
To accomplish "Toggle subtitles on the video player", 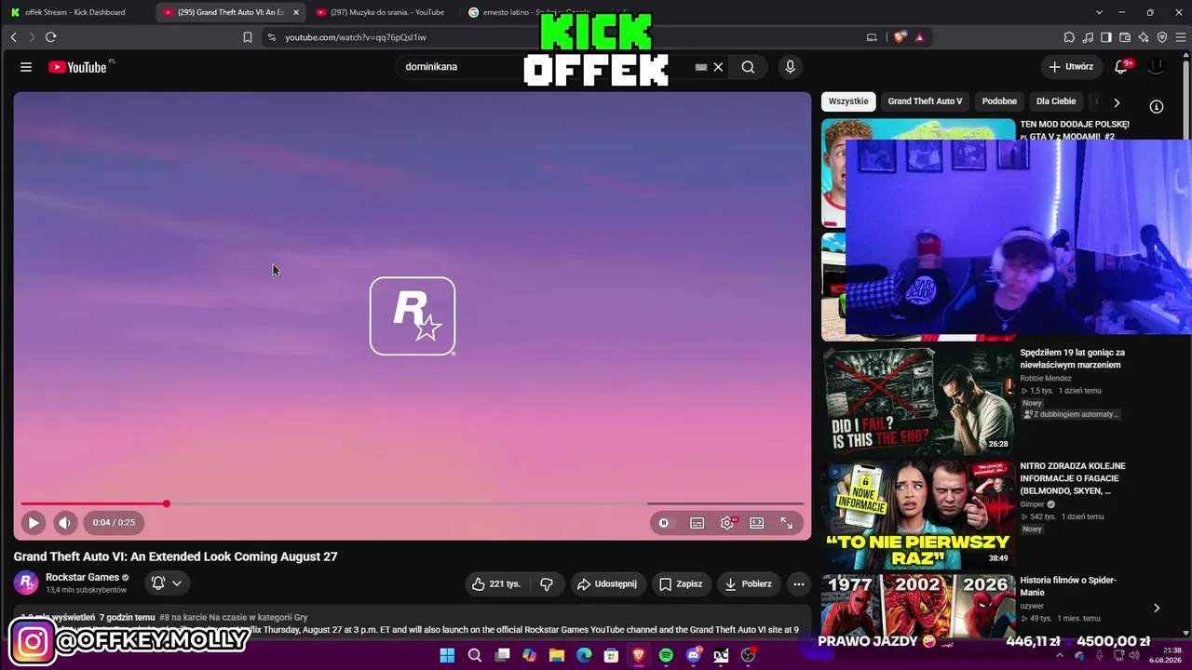I will point(697,523).
